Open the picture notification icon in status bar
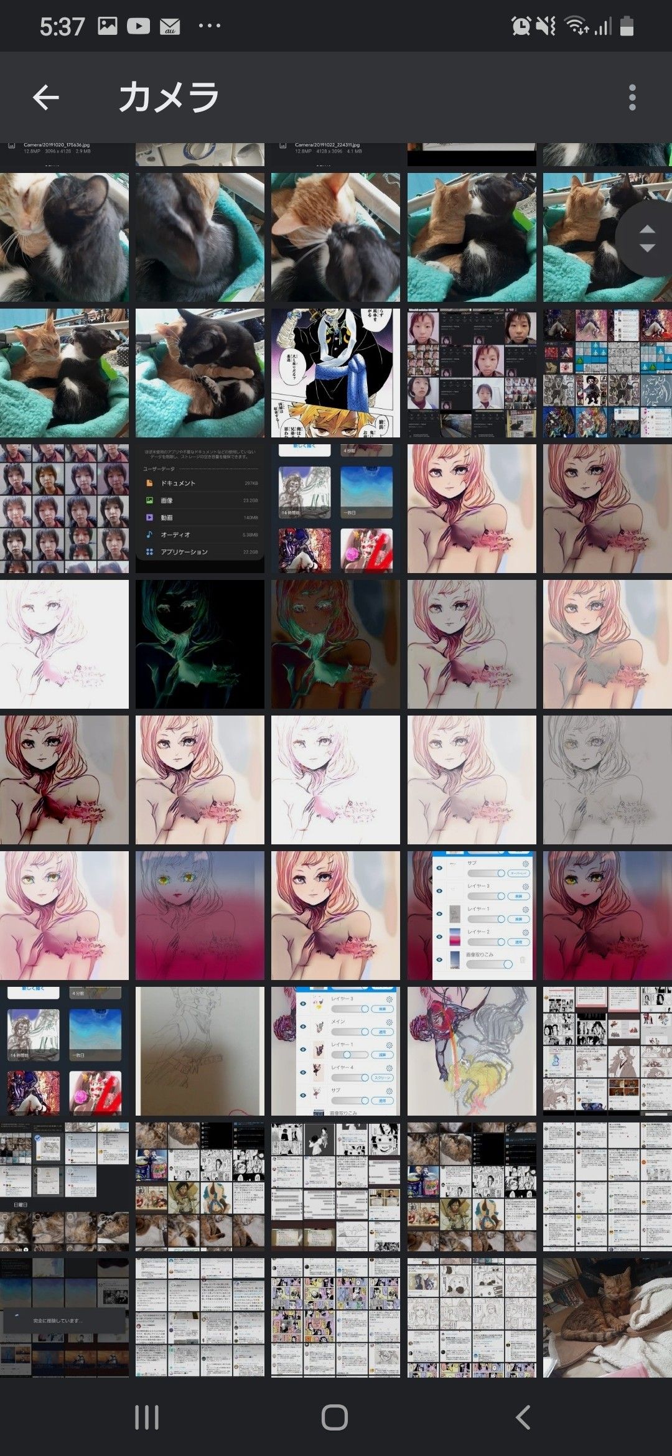The image size is (672, 1456). [x=108, y=26]
